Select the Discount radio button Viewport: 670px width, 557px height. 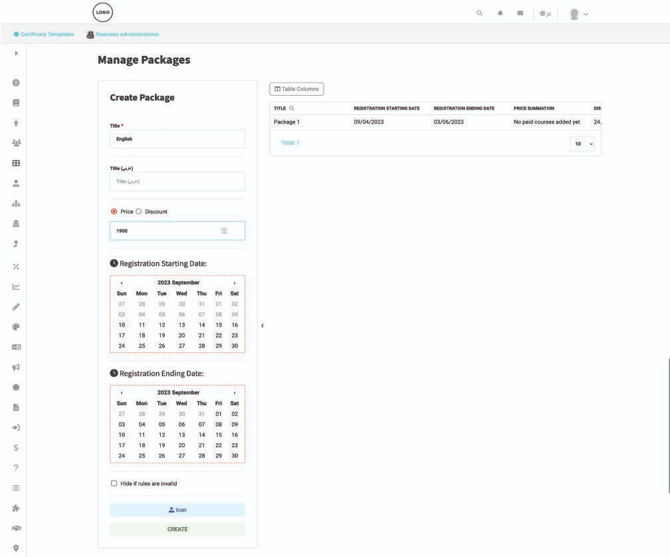138,211
